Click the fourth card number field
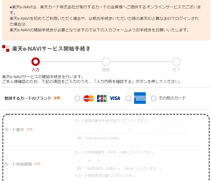The image size is (212, 181). 173,129
